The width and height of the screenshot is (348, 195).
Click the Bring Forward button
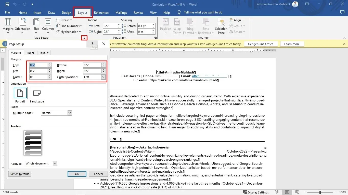pyautogui.click(x=190, y=26)
